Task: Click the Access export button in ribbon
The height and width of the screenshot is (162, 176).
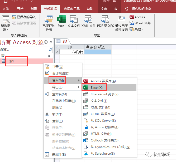Action: [137, 17]
